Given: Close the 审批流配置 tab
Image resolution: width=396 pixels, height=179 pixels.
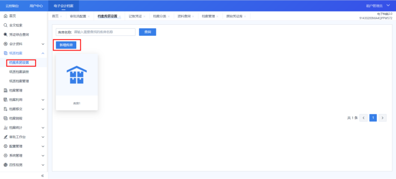Looking at the screenshot, I should (x=89, y=16).
